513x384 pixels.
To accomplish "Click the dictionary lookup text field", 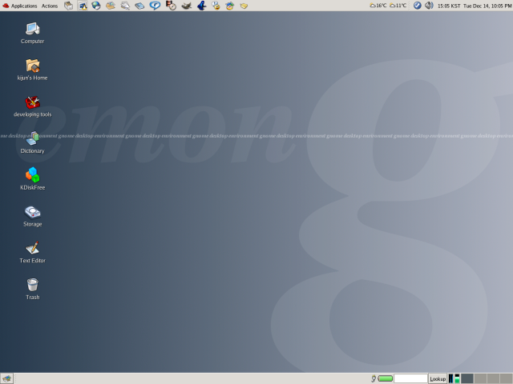I will (410, 378).
